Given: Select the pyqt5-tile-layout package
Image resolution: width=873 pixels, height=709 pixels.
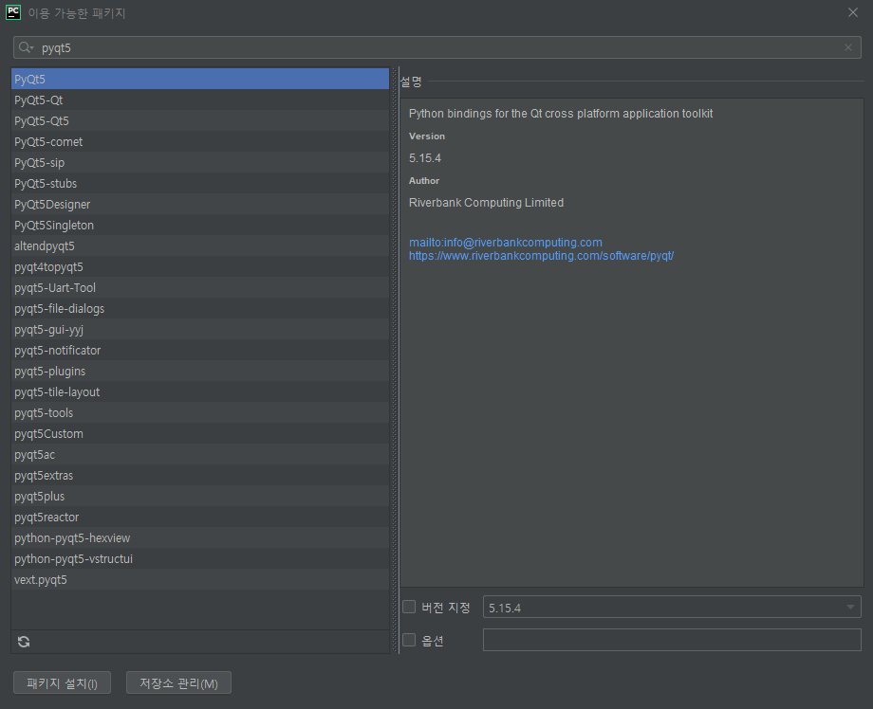Looking at the screenshot, I should 200,392.
